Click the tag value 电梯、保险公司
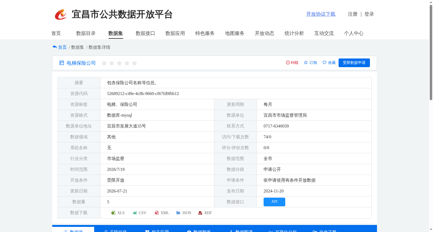This screenshot has height=232, width=433. pos(122,104)
